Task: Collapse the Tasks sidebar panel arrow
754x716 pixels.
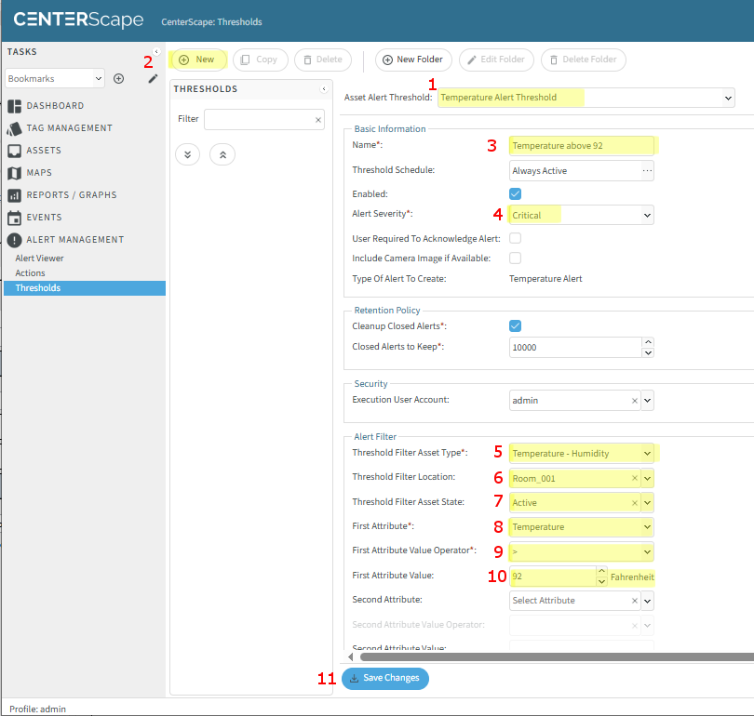Action: click(155, 52)
